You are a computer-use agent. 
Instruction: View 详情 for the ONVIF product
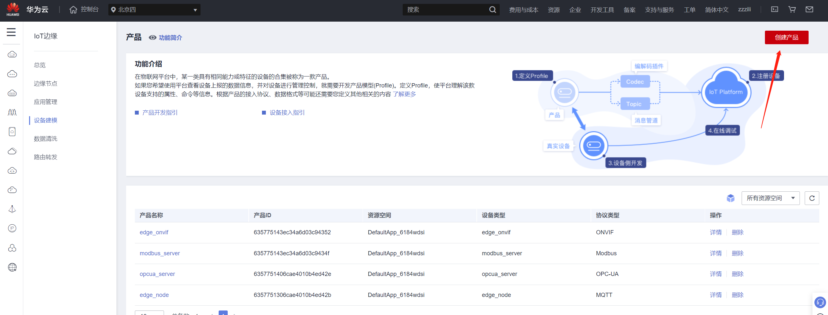716,232
